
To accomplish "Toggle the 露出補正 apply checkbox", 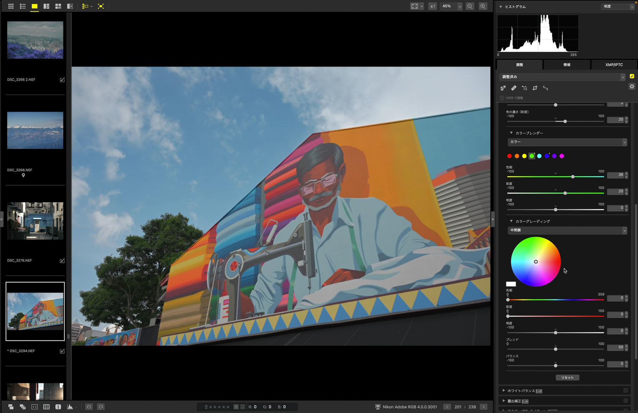I will click(x=626, y=401).
